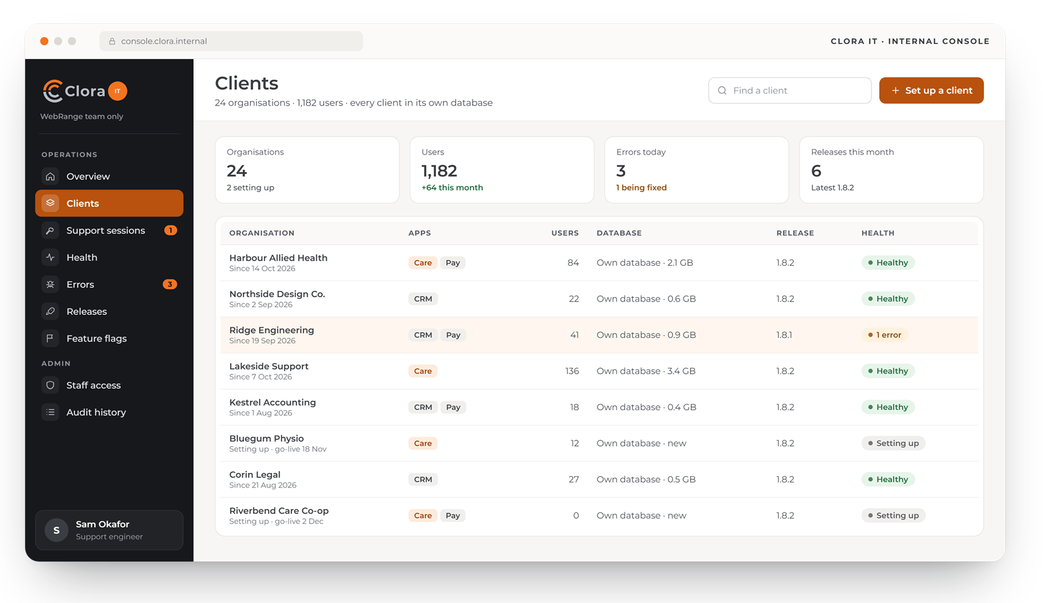The width and height of the screenshot is (1043, 603).
Task: Go to Releases section
Action: [109, 312]
